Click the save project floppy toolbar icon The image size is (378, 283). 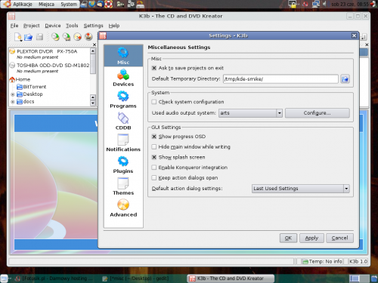point(39,37)
